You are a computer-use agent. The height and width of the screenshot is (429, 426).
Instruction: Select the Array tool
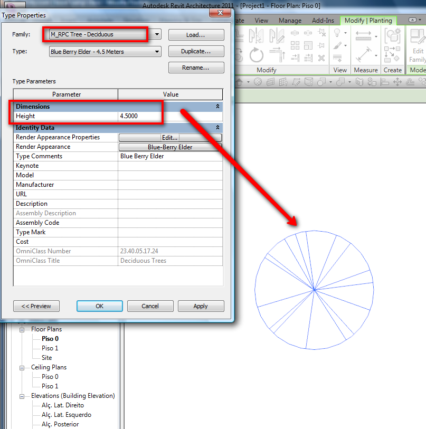click(x=295, y=45)
